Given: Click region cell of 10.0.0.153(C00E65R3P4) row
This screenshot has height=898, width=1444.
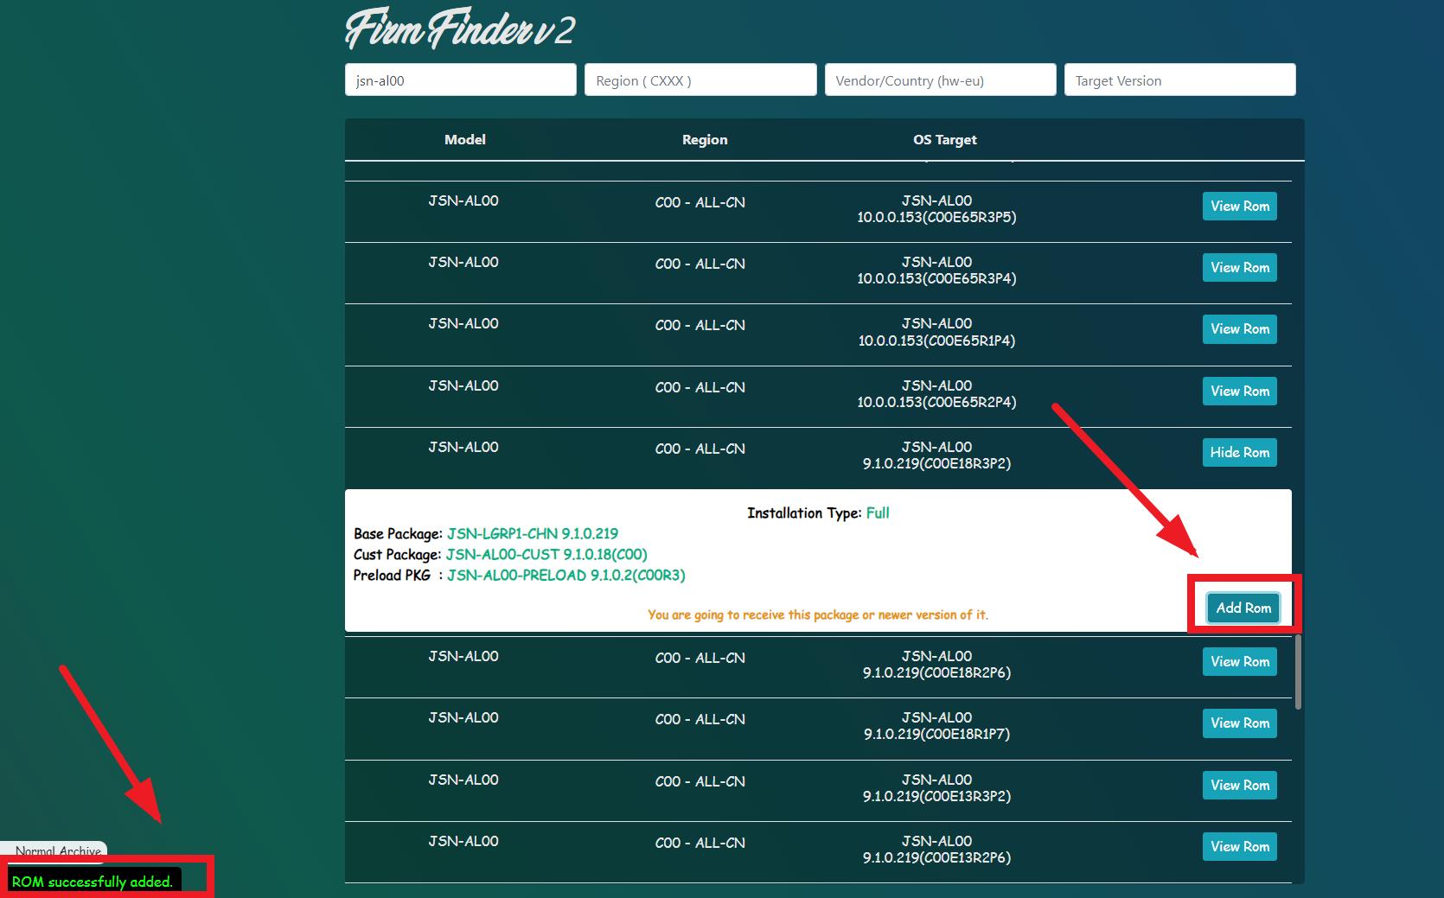Looking at the screenshot, I should click(700, 264).
